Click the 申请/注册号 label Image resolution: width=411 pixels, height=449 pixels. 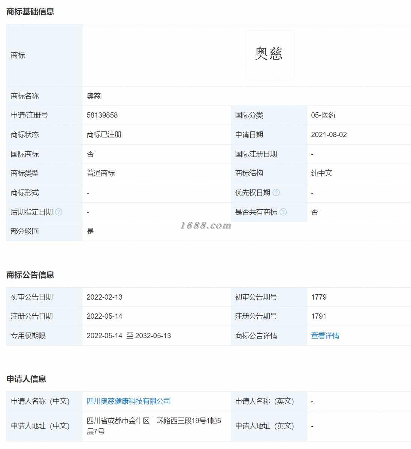click(x=29, y=115)
